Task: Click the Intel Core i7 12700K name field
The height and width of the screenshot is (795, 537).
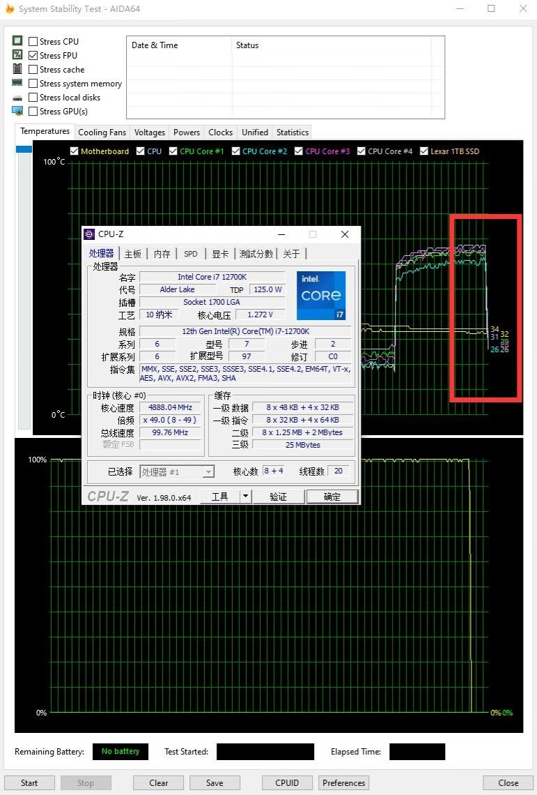Action: (212, 277)
